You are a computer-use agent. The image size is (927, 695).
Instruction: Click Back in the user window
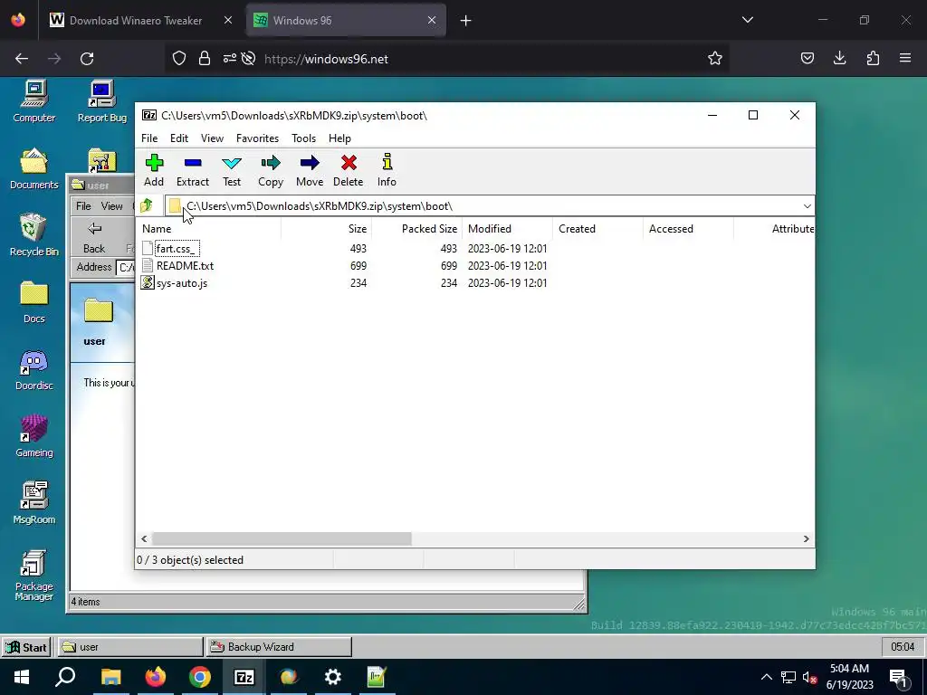click(94, 238)
